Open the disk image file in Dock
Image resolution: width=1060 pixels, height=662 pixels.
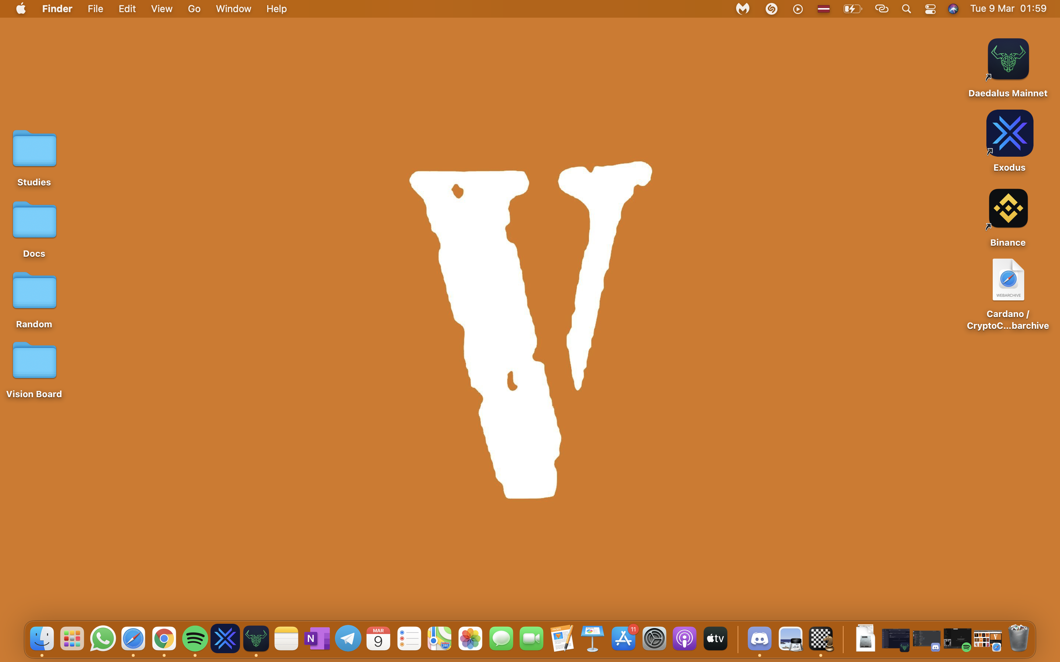[x=865, y=639]
